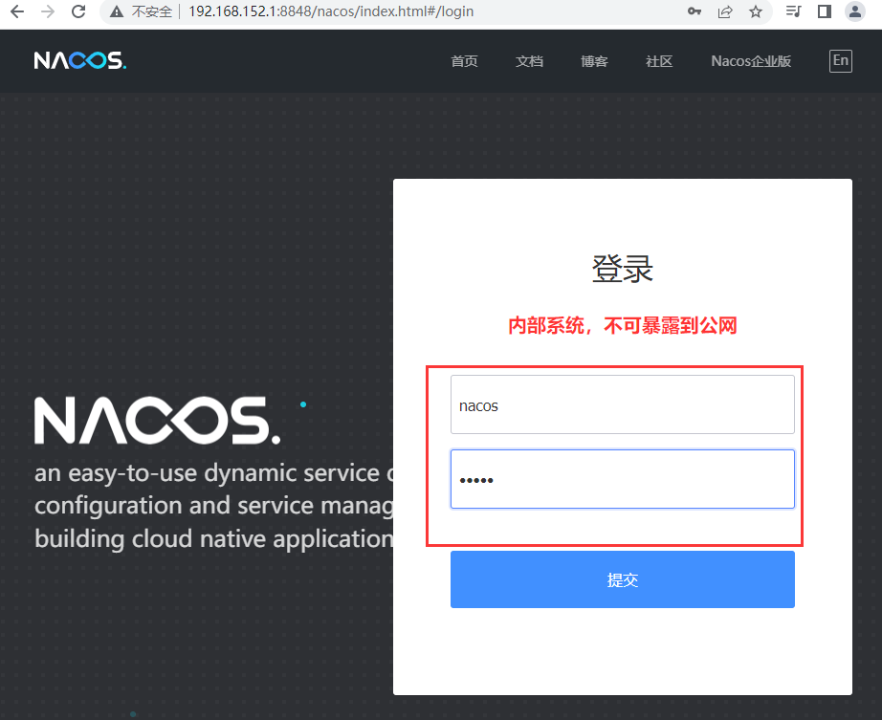The width and height of the screenshot is (882, 720).
Task: Click the not-secure warning triangle icon
Action: 117,11
